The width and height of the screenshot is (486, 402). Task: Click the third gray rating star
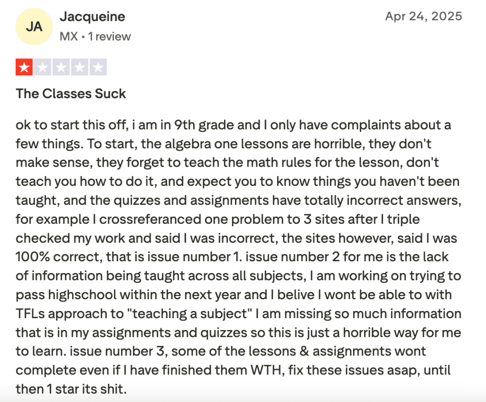(x=61, y=68)
